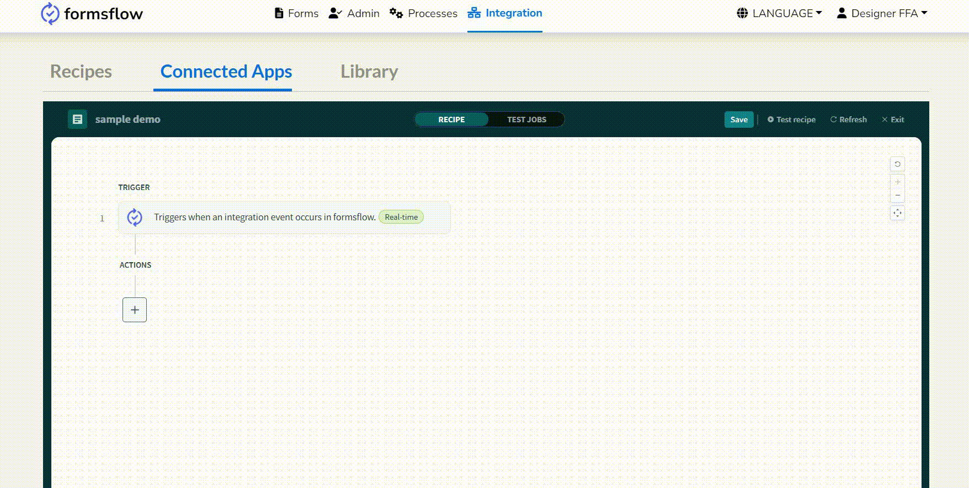Screen dimensions: 969x488
Task: Switch to the Connected Apps tab
Action: (x=226, y=72)
